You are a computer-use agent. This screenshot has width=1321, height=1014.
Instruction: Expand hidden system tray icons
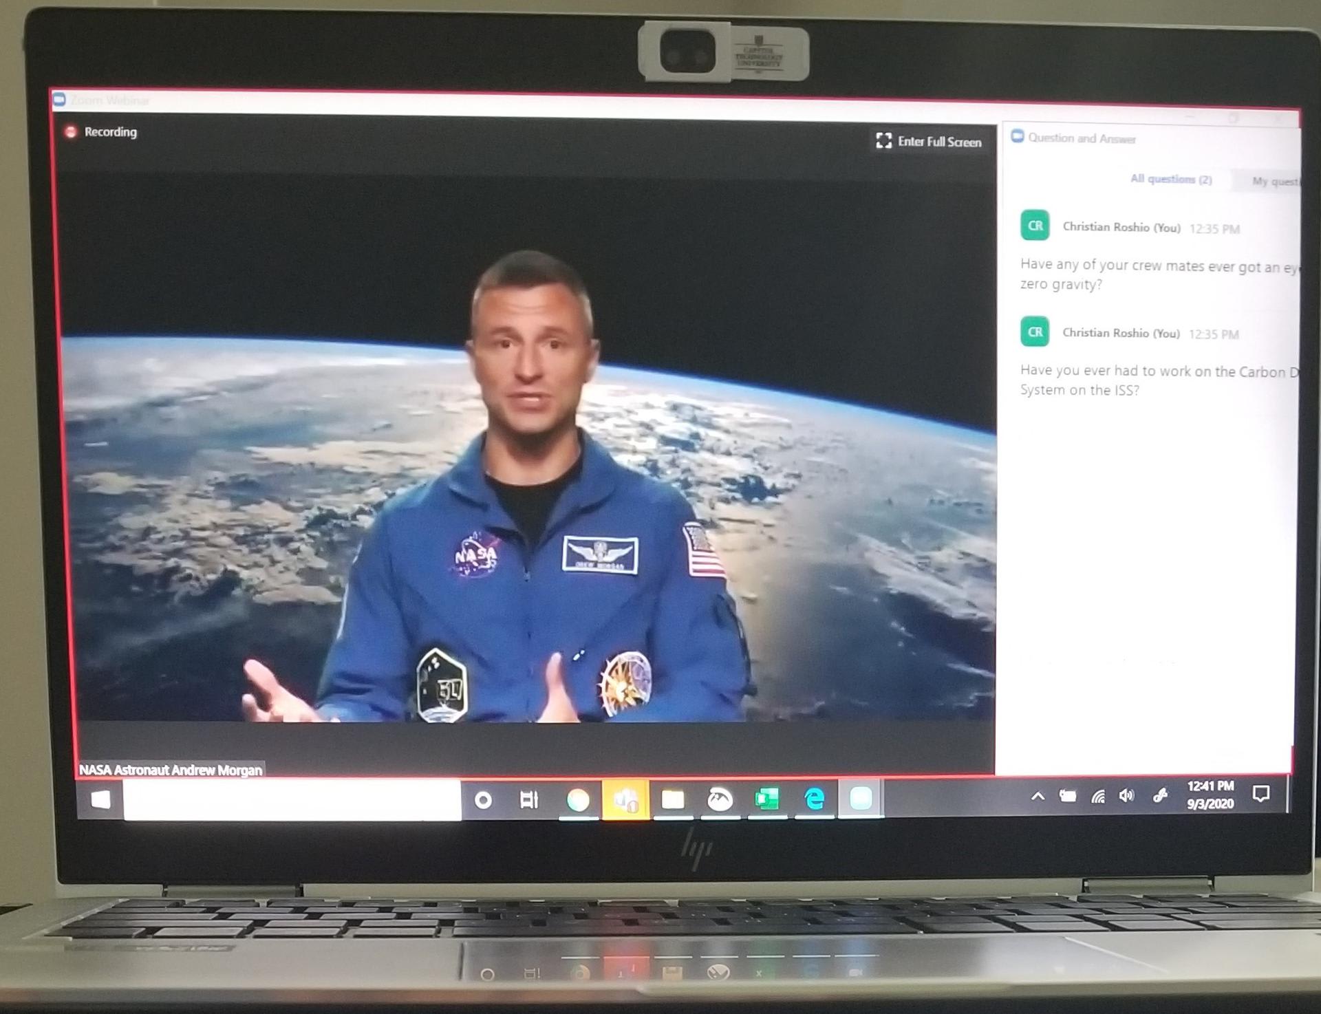[x=1038, y=797]
